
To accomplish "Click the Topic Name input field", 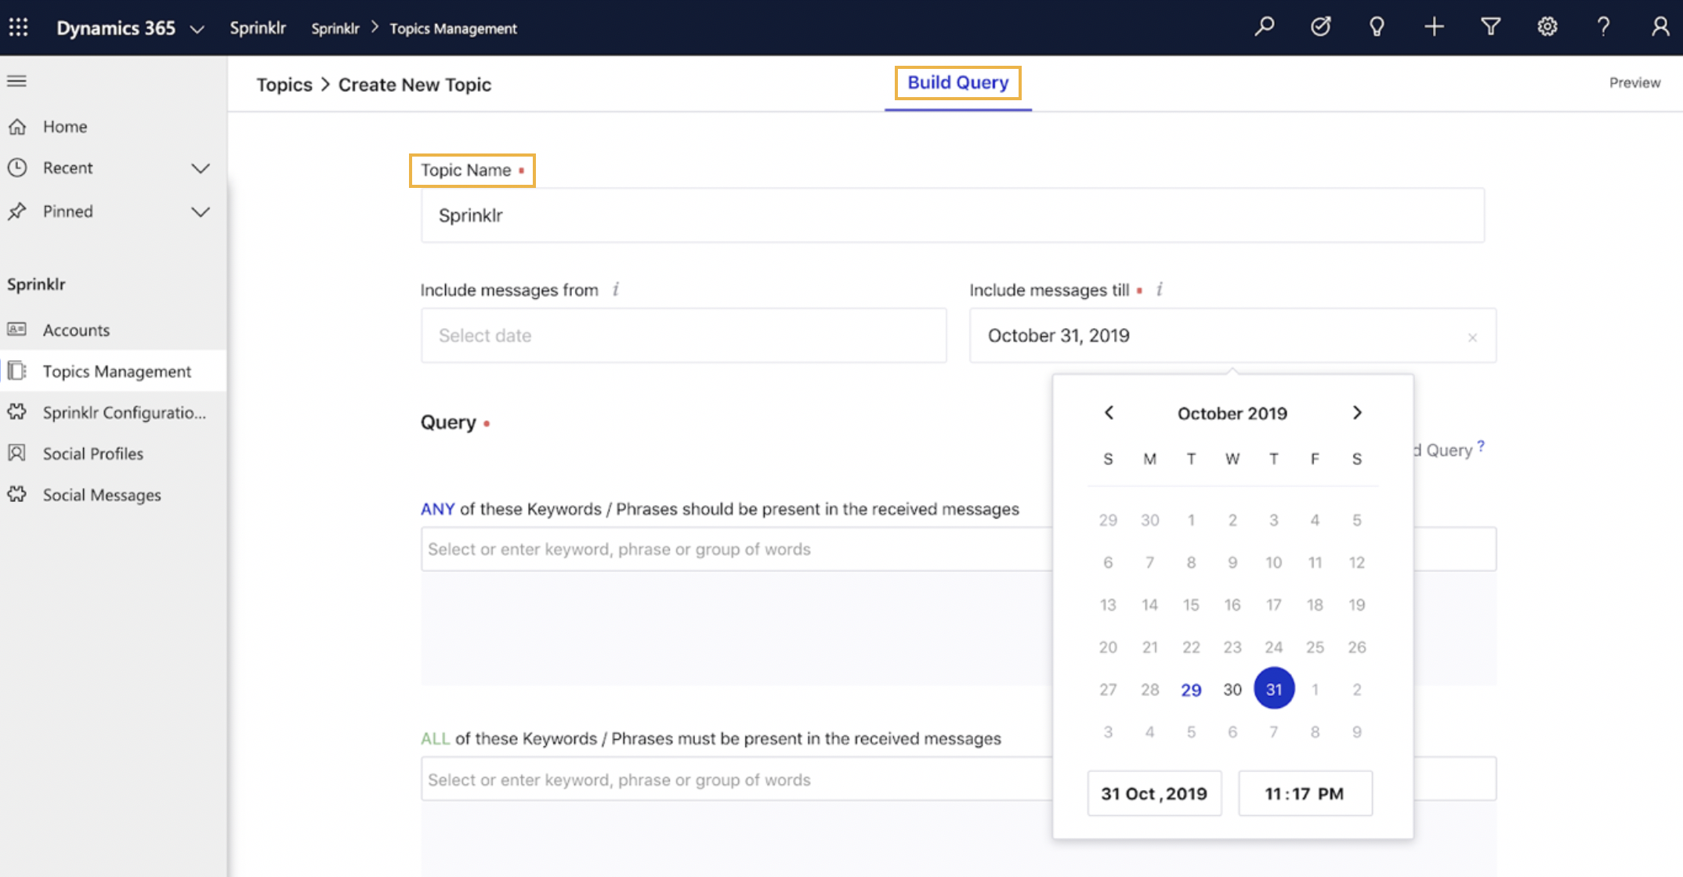I will pos(952,215).
